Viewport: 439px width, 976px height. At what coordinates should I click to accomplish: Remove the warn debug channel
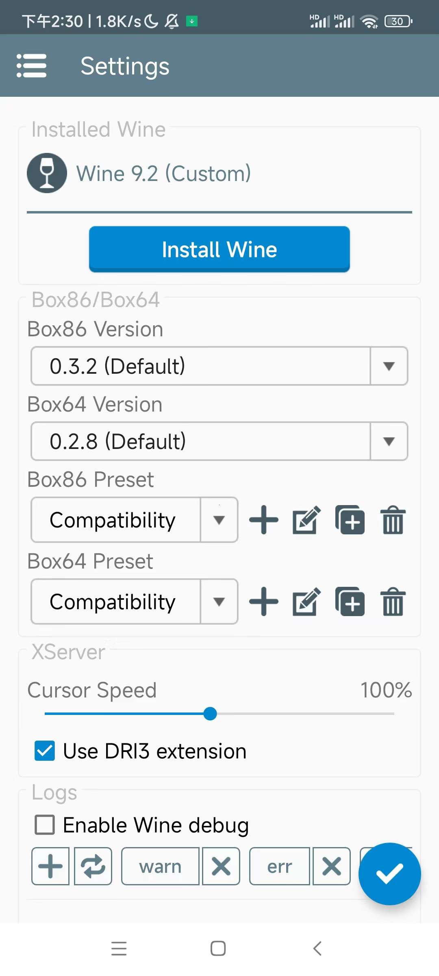coord(221,866)
